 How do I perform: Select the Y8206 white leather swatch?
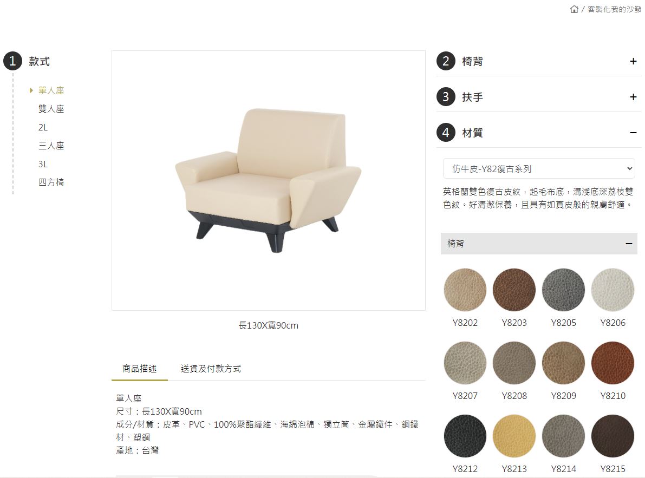click(613, 290)
